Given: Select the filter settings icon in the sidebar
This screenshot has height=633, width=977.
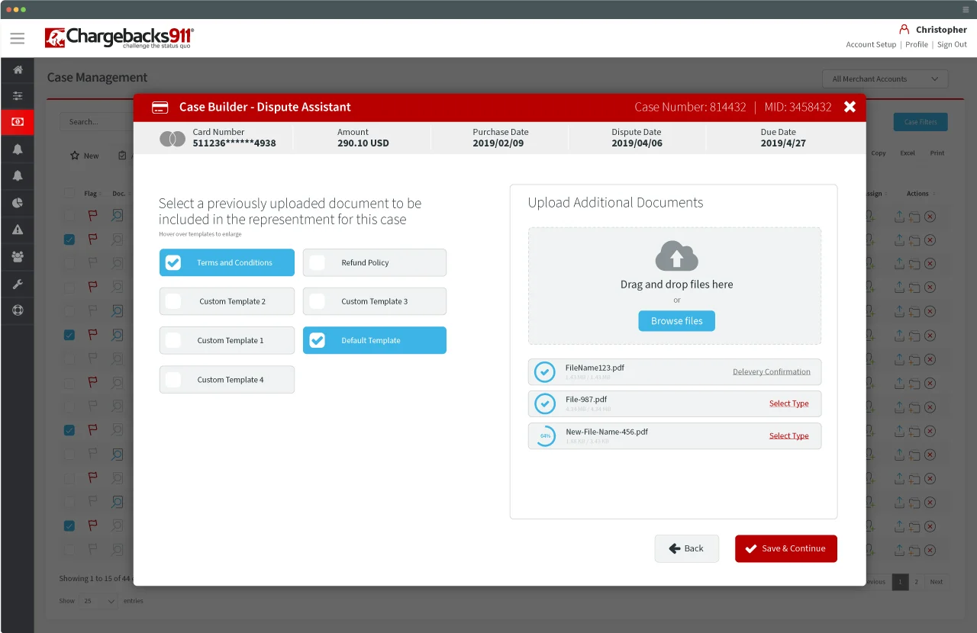Looking at the screenshot, I should tap(18, 96).
